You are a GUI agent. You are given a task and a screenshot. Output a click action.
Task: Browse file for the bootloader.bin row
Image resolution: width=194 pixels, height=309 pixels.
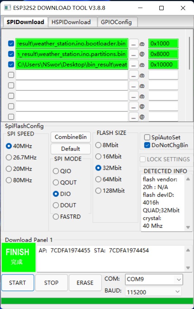134,44
